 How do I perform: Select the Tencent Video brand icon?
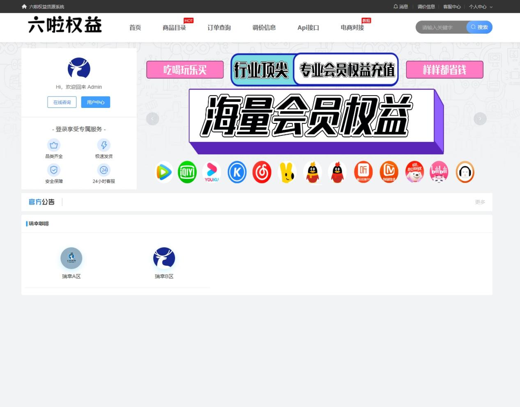164,172
